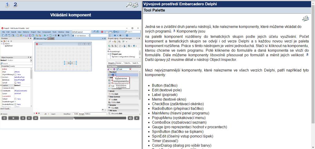This screenshot has height=149, width=315.
Task: Select Form1 in the Structure tree
Action: pos(7,44)
